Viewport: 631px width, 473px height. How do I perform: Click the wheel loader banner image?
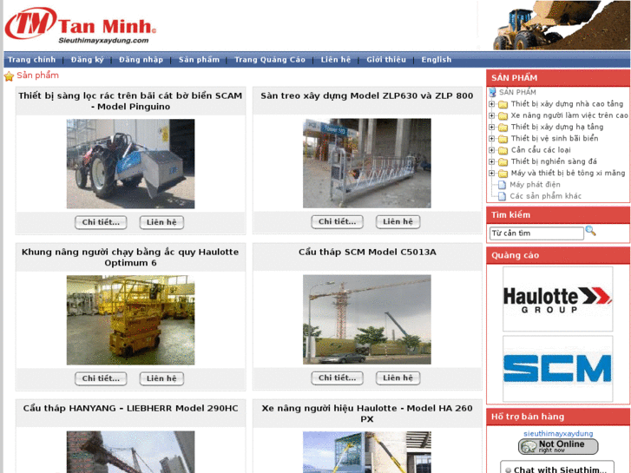point(562,25)
